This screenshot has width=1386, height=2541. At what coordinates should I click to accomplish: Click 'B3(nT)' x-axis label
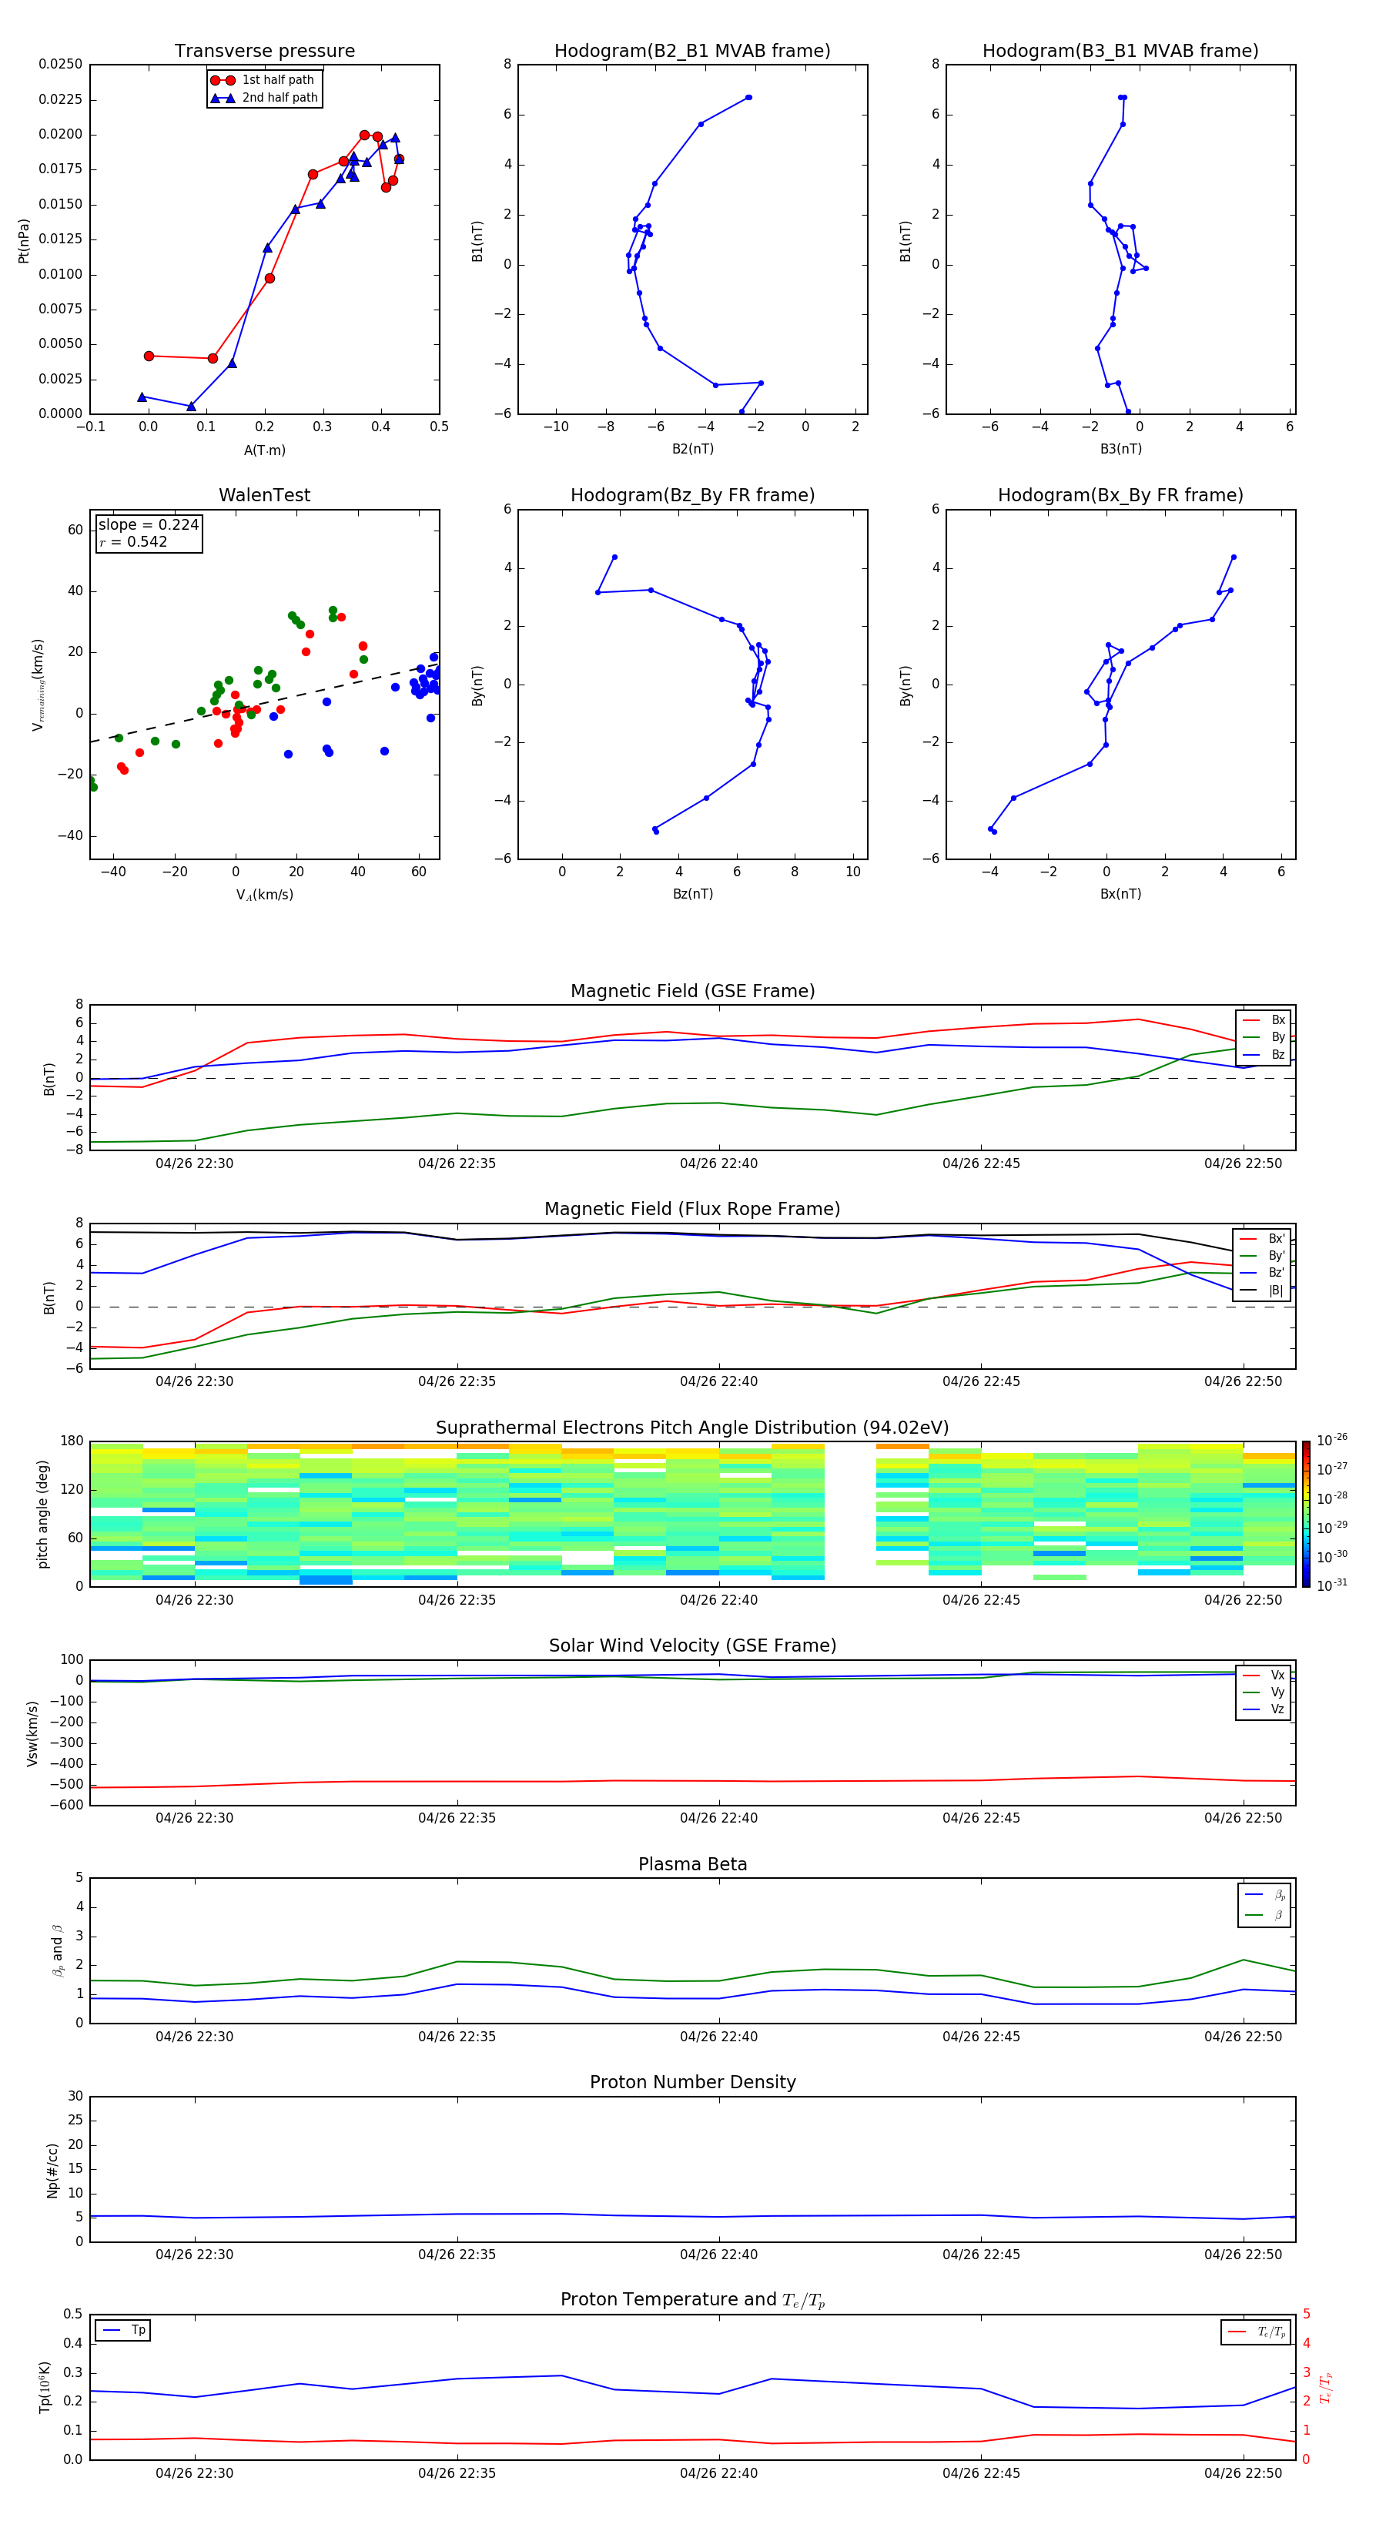tap(1120, 449)
